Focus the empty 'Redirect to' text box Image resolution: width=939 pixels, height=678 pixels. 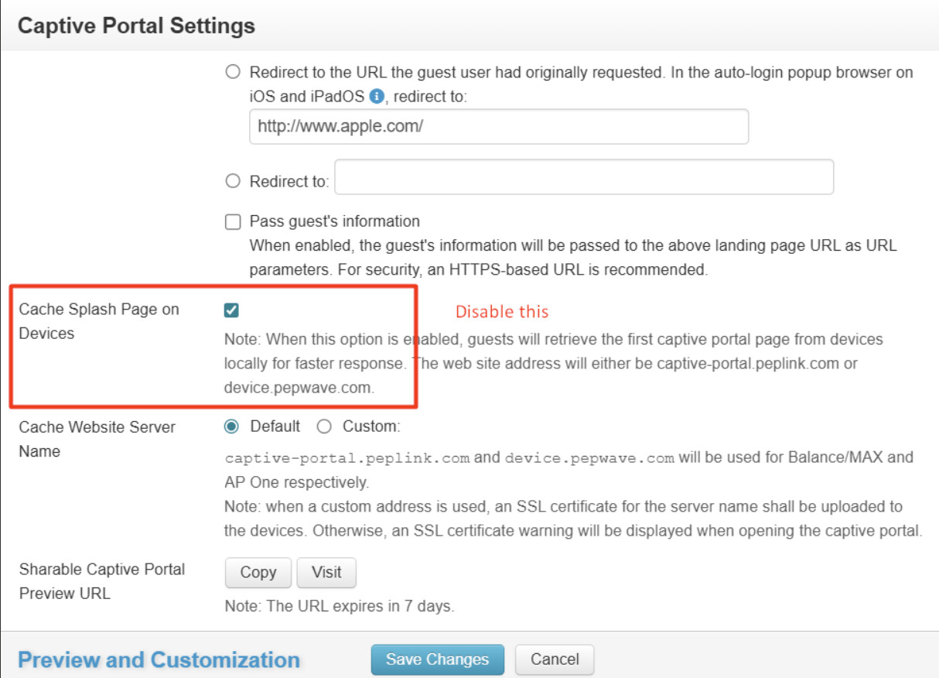pos(584,177)
